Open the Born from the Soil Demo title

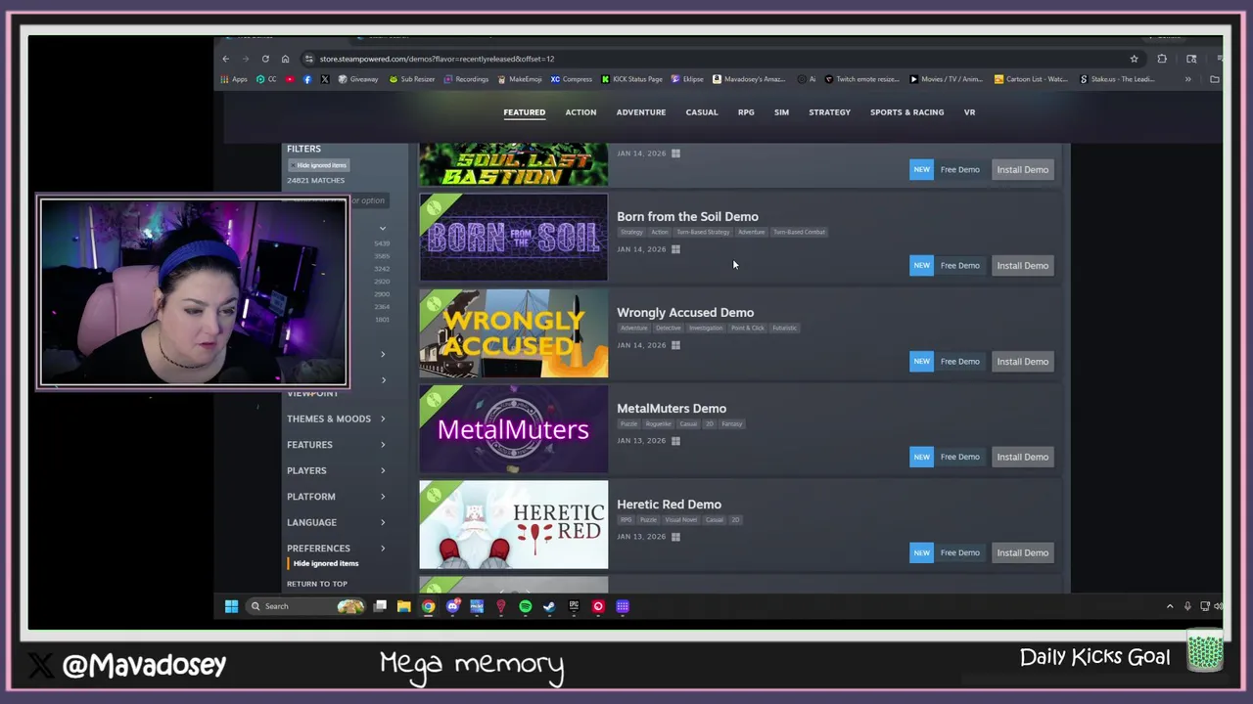(687, 217)
